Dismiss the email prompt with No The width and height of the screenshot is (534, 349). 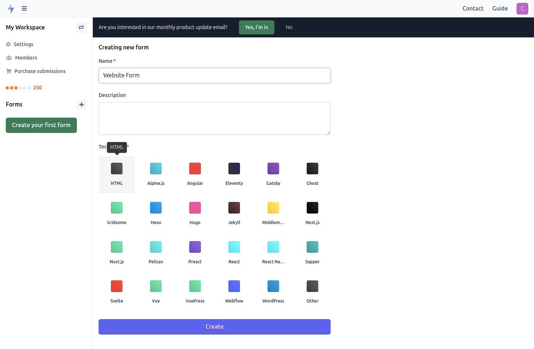289,27
